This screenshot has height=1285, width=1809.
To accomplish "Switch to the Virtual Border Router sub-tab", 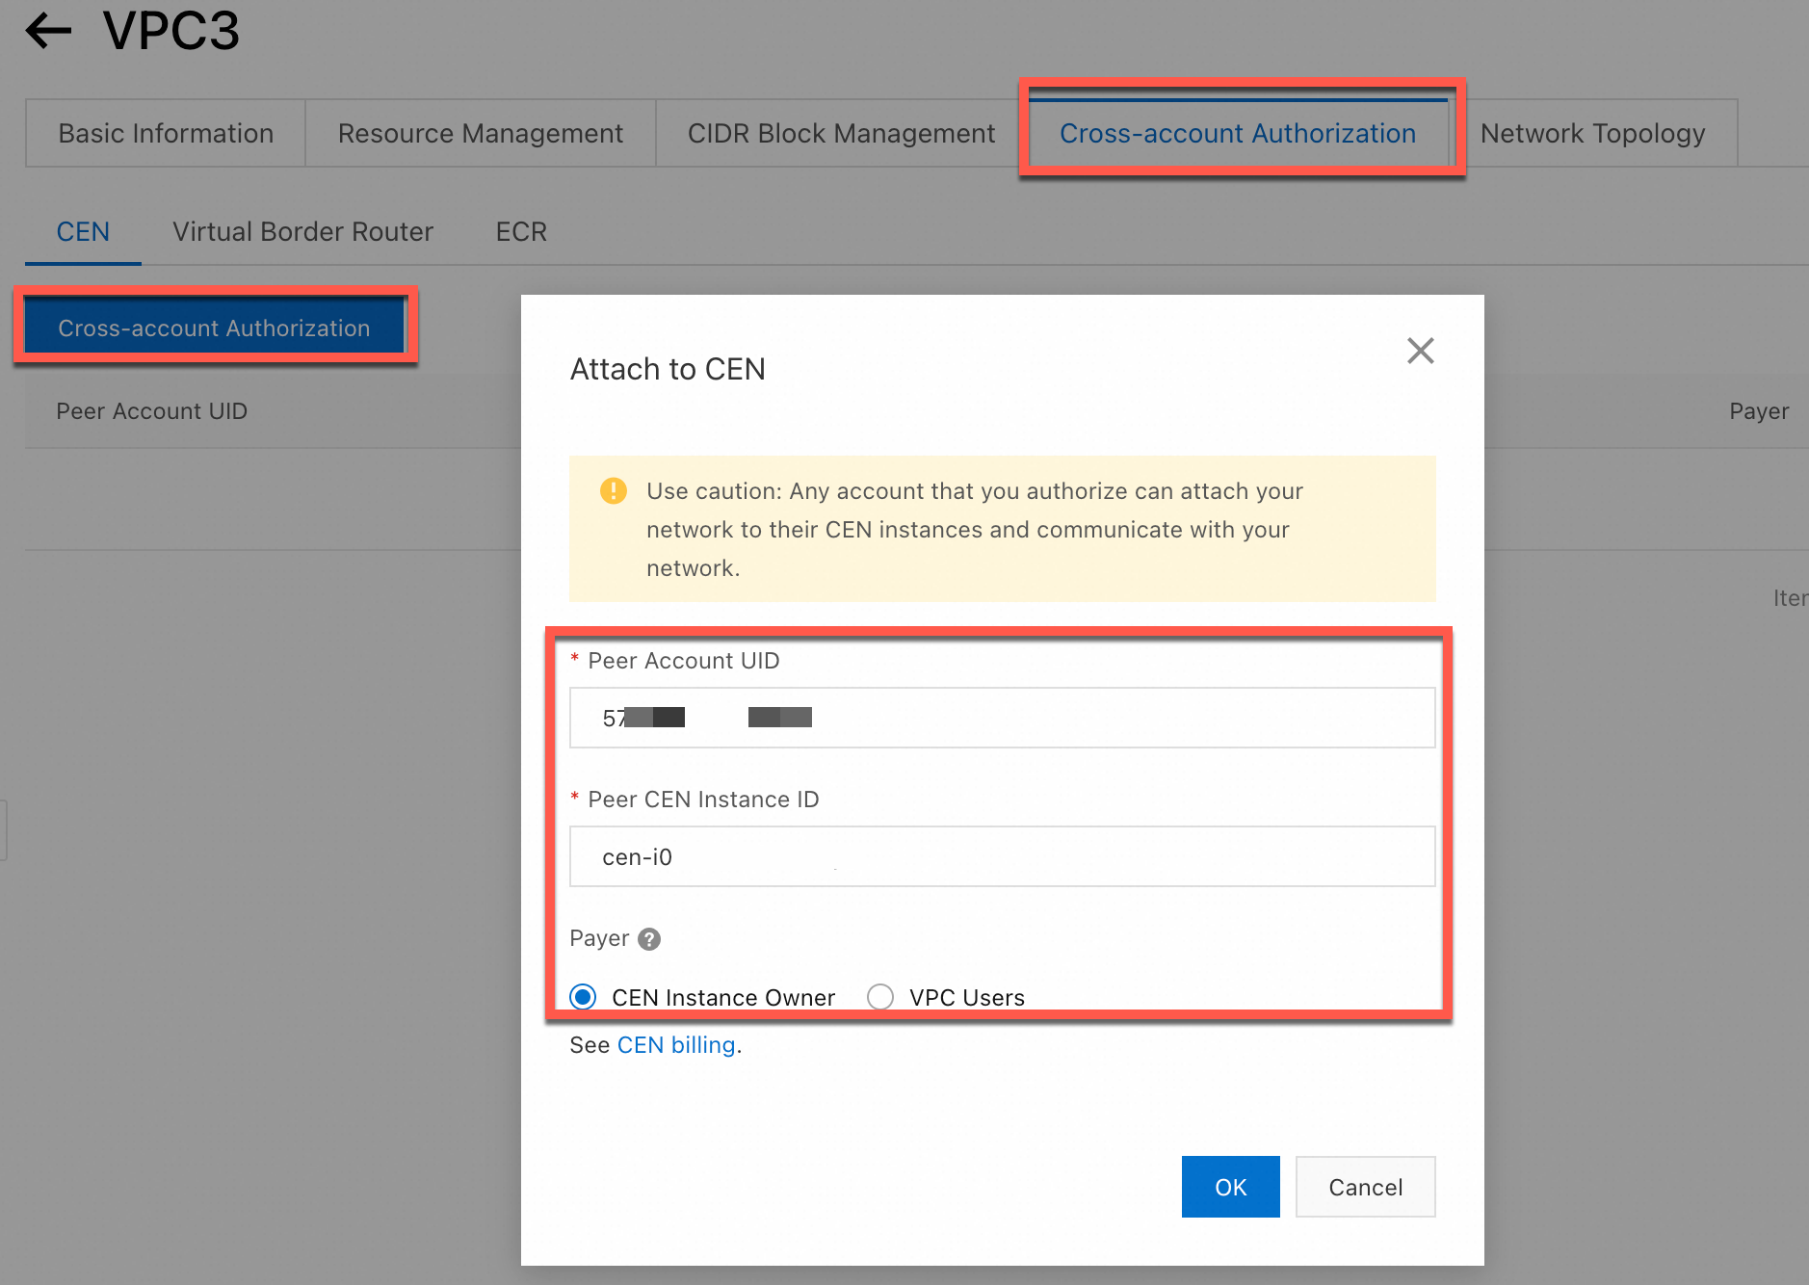I will (x=302, y=232).
